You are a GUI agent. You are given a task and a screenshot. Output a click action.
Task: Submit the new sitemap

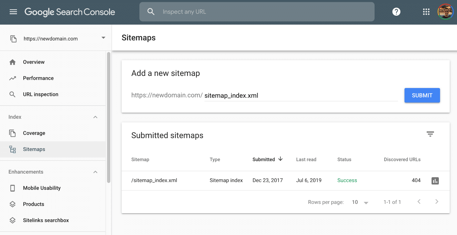422,95
